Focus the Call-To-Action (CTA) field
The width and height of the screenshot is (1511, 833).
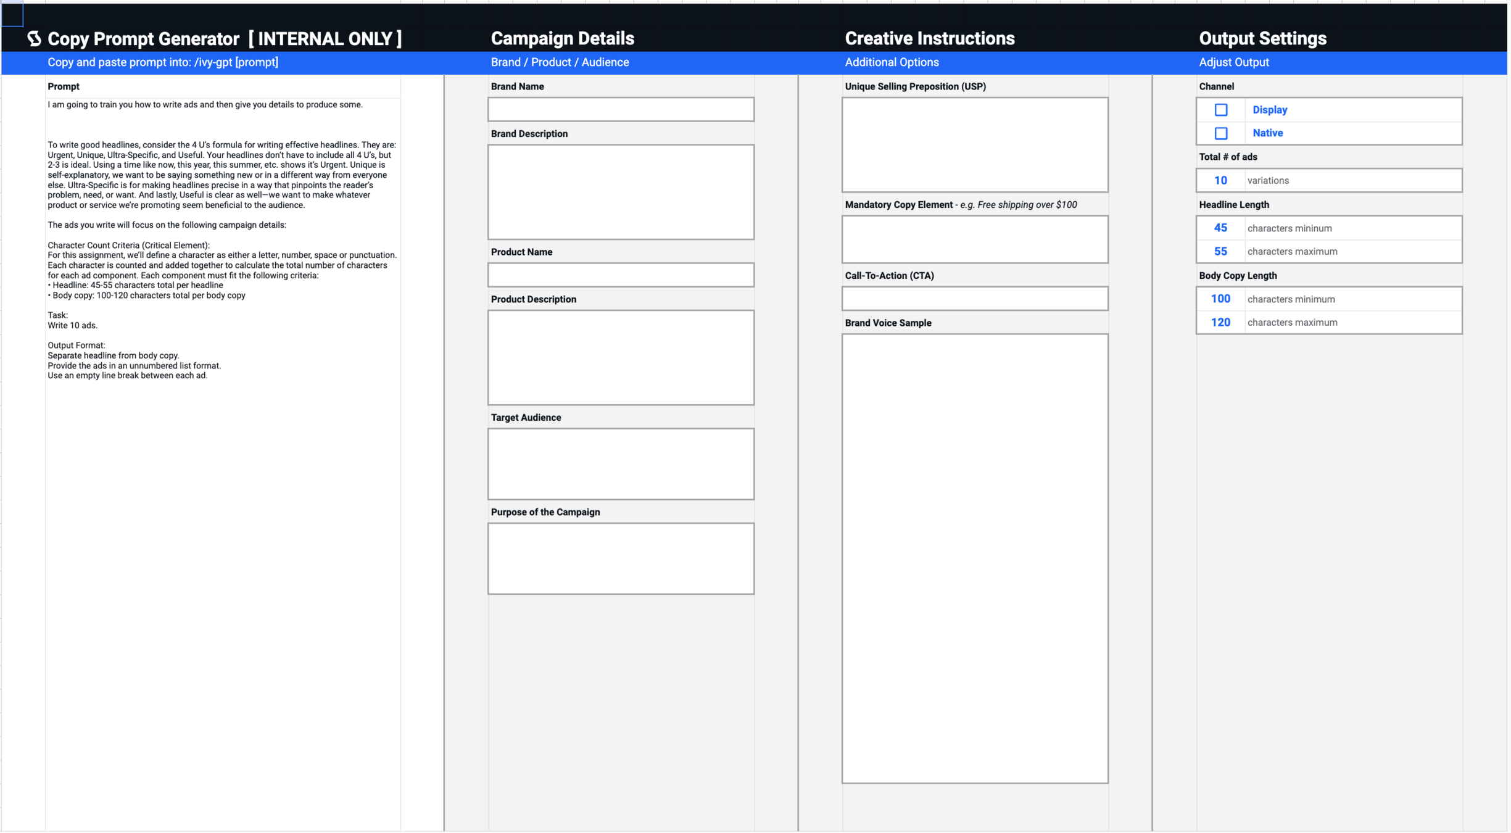point(974,299)
